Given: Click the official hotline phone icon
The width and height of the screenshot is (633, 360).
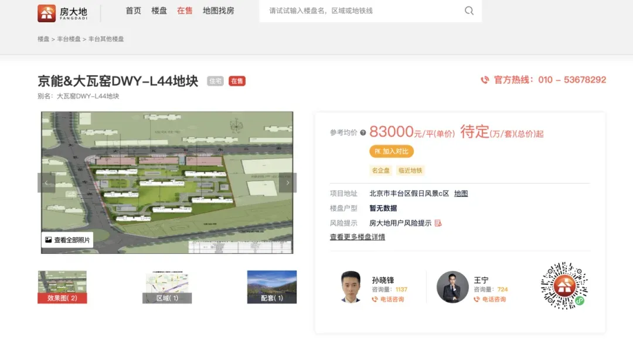Looking at the screenshot, I should [x=485, y=80].
